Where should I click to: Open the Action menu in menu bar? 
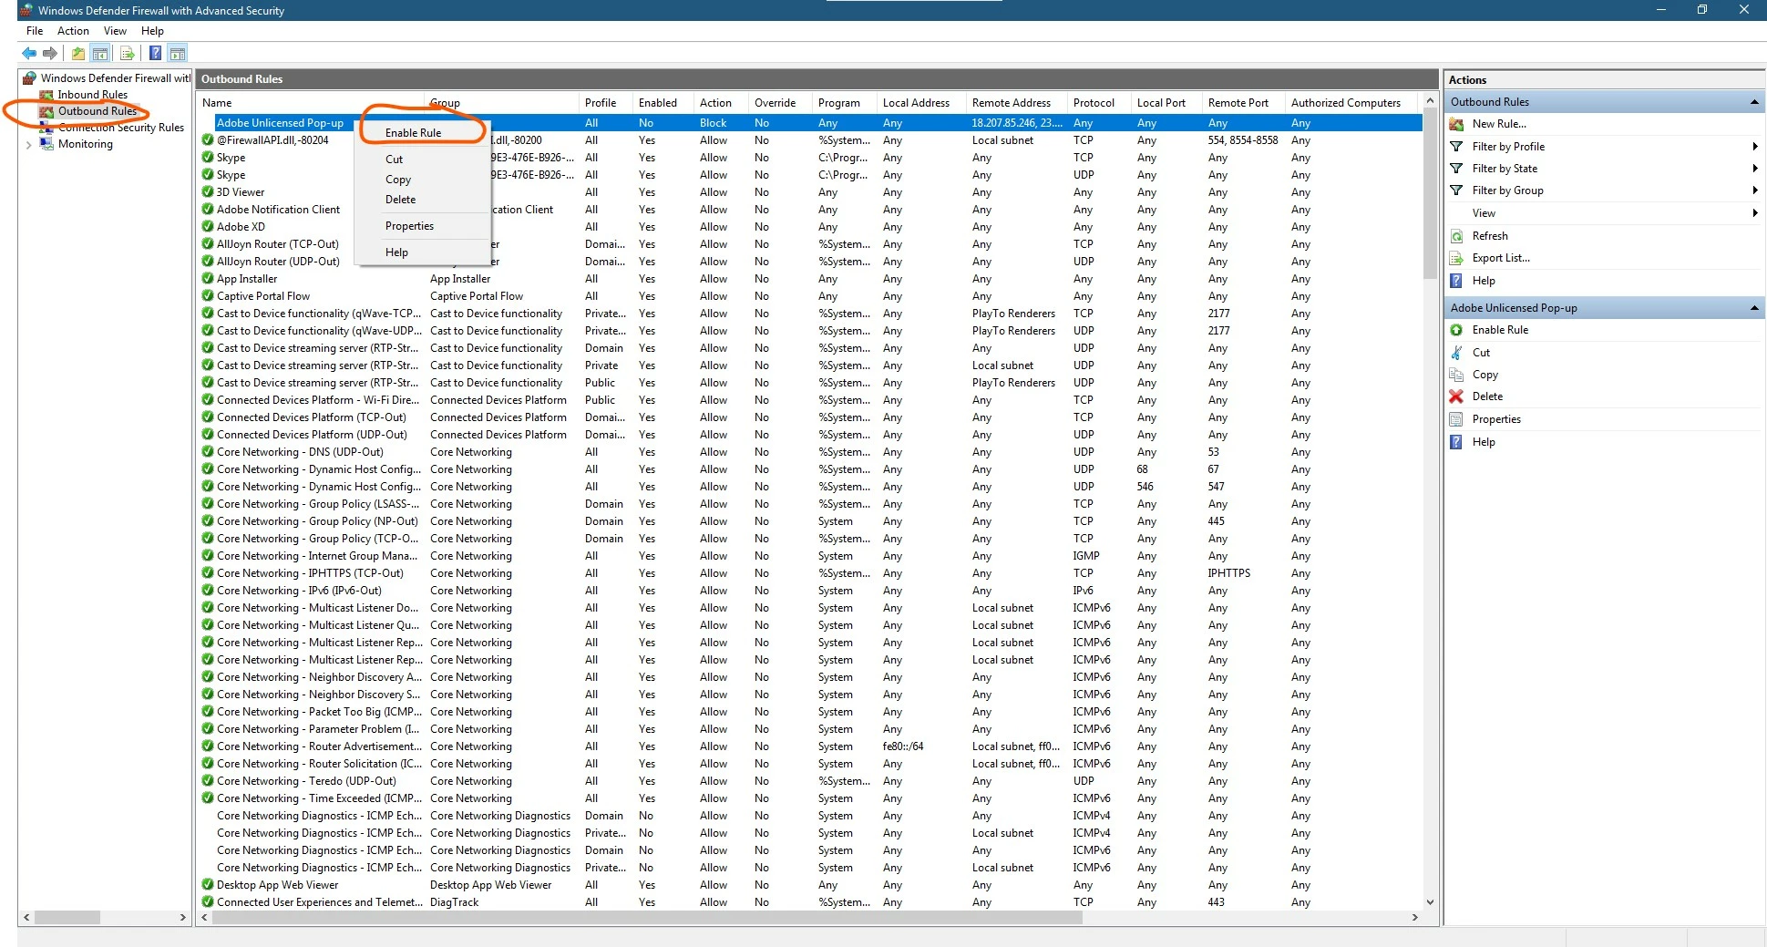tap(73, 31)
